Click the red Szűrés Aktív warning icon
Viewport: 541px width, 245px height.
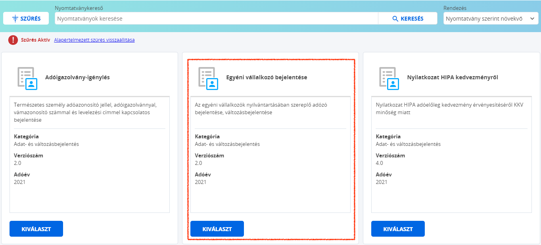(13, 40)
